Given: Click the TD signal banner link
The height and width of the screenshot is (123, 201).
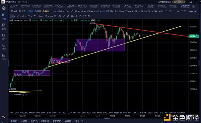Looking at the screenshot, I should click(172, 2).
